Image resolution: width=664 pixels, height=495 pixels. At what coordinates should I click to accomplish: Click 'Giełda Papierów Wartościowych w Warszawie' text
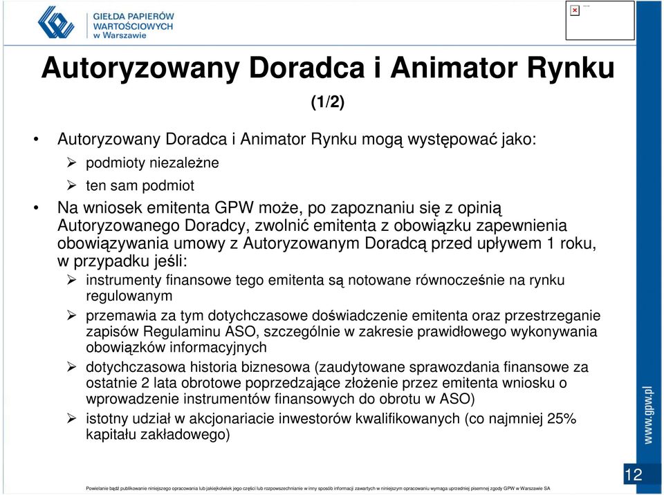point(133,26)
